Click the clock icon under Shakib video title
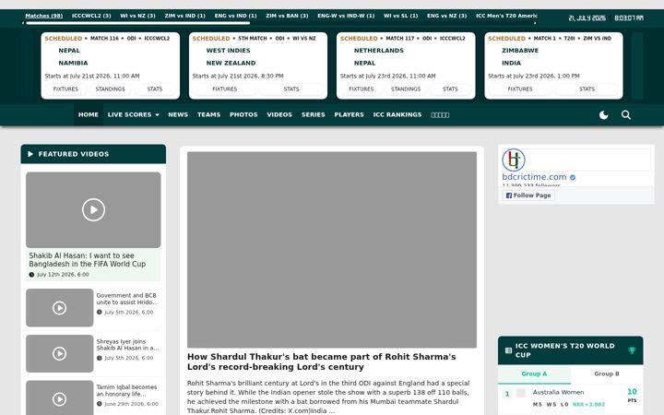The width and height of the screenshot is (664, 415). (31, 275)
